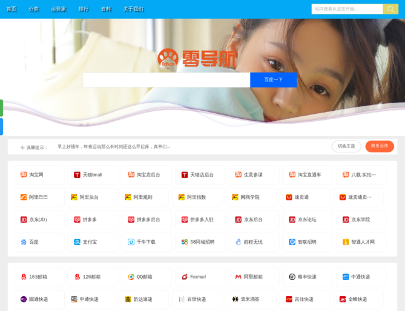Open the 京东后台 link
Image resolution: width=405 pixels, height=311 pixels.
(254, 220)
